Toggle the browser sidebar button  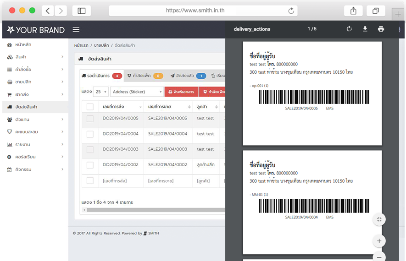pos(82,11)
